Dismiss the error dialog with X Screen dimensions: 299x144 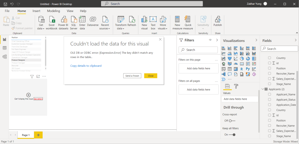(160, 39)
